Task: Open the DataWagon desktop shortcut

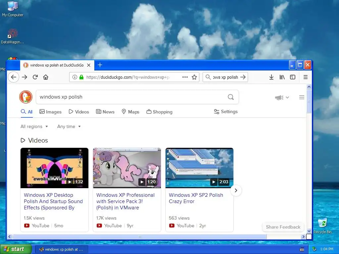Action: [x=12, y=36]
